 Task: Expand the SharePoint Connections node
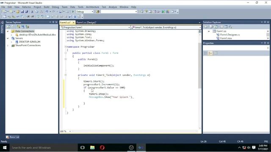[8, 46]
